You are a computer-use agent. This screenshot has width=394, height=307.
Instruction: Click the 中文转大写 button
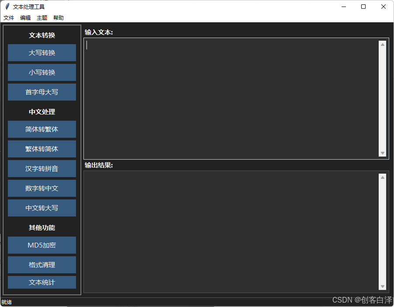click(x=41, y=208)
